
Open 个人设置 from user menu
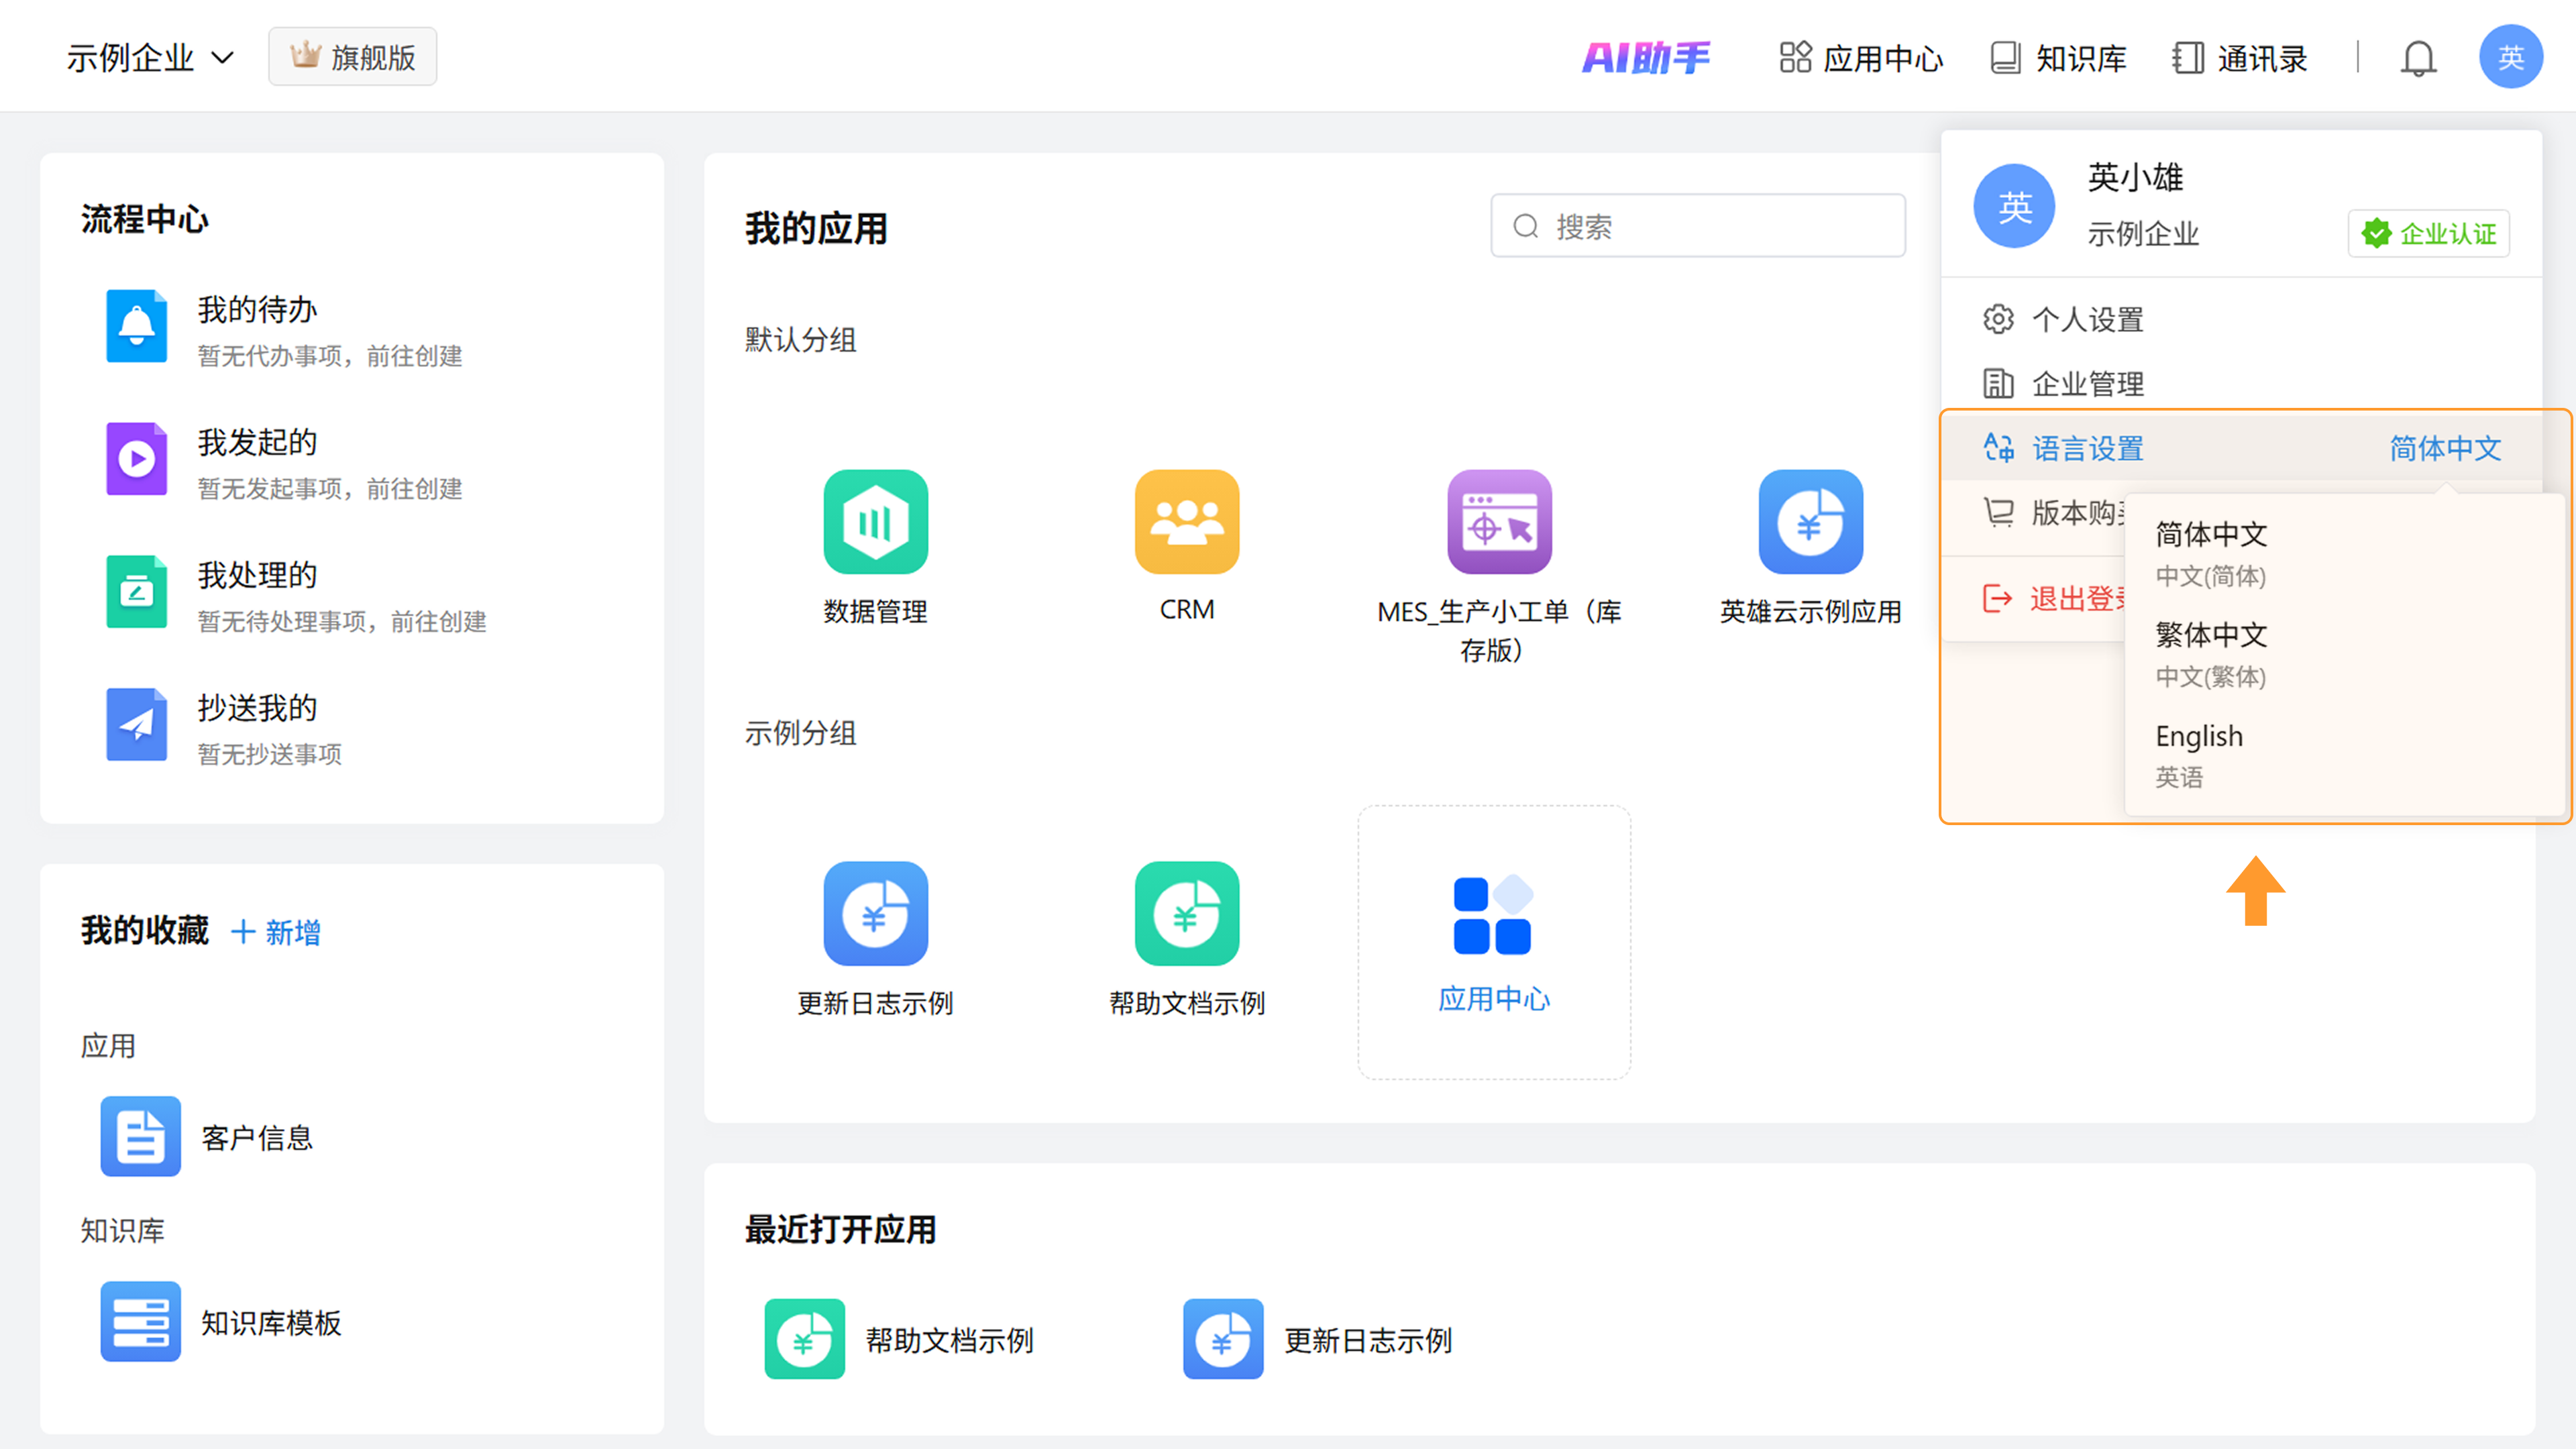coord(2087,320)
